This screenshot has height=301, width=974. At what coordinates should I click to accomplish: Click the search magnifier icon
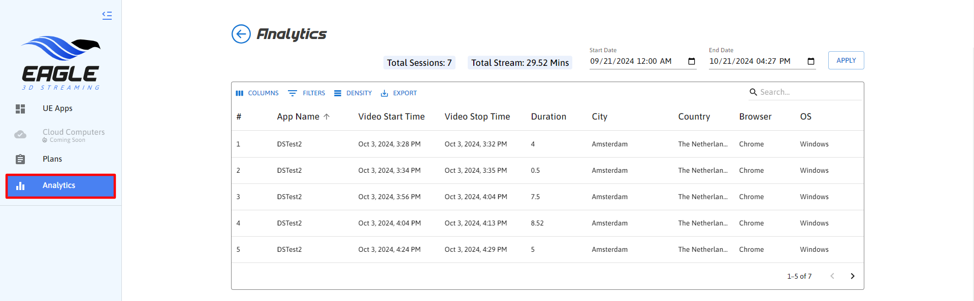(x=753, y=92)
